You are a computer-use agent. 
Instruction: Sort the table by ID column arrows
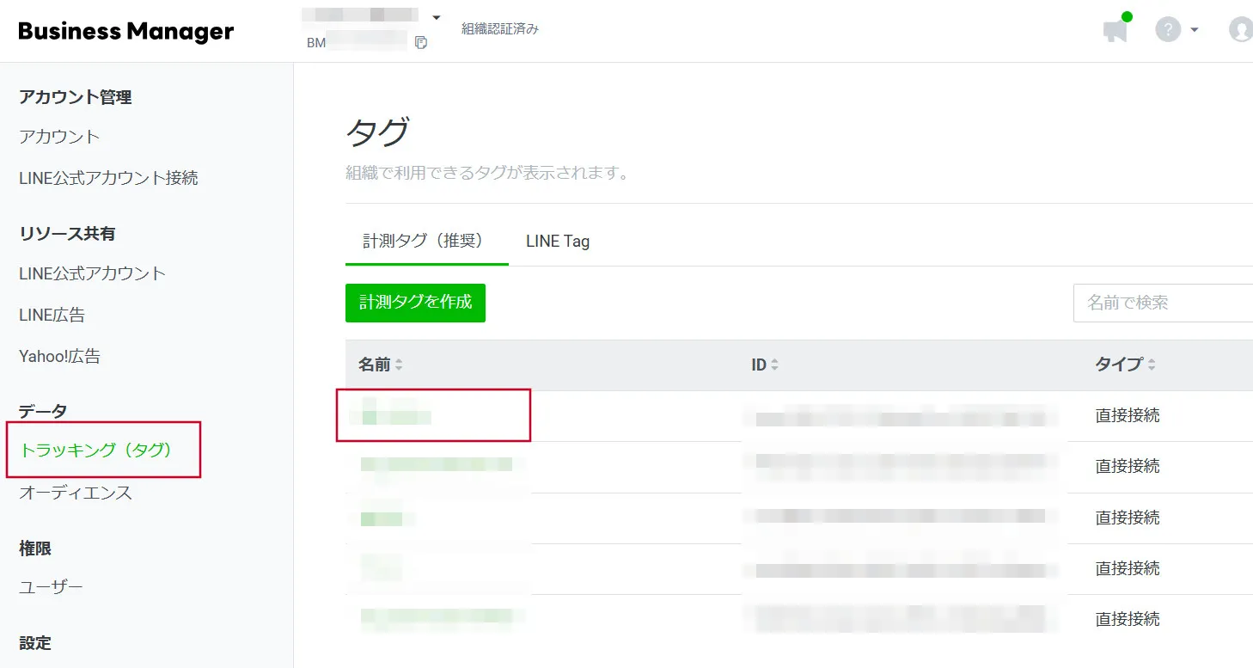(774, 365)
